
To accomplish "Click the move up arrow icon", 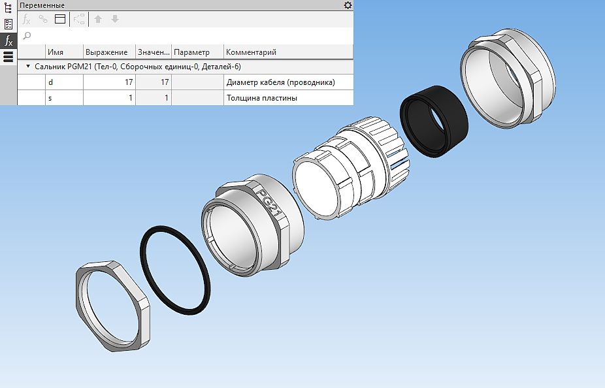I will coord(98,20).
